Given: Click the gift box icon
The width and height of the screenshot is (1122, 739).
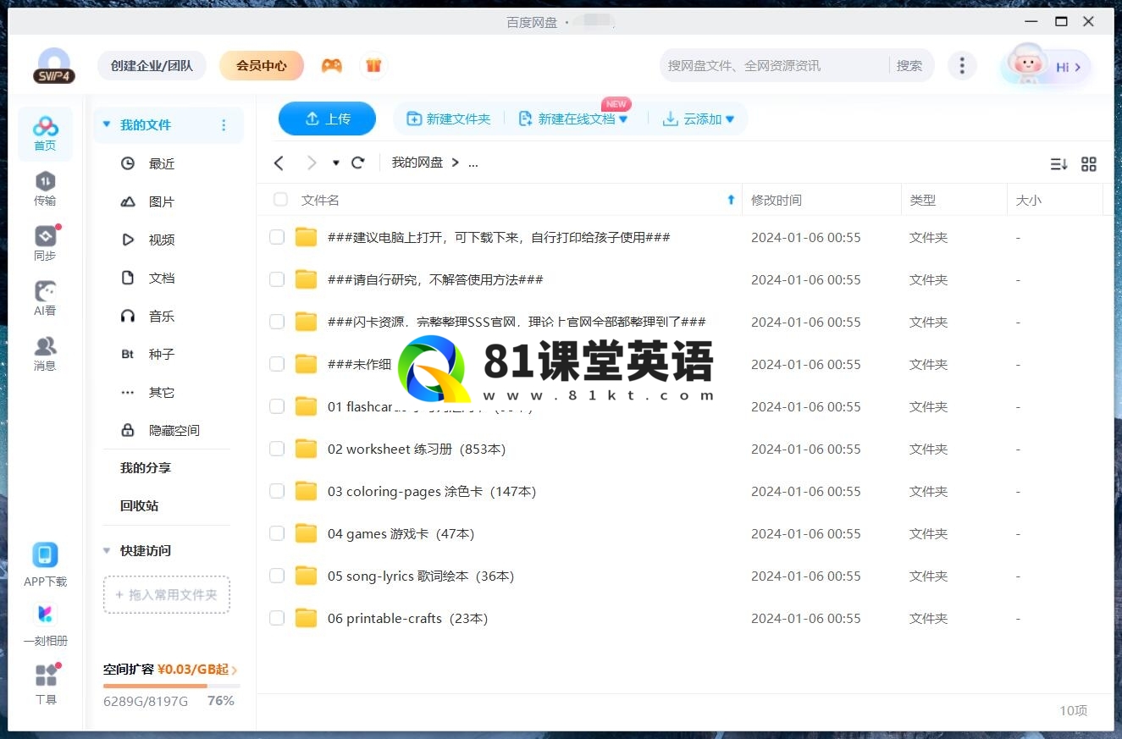Looking at the screenshot, I should [x=373, y=65].
